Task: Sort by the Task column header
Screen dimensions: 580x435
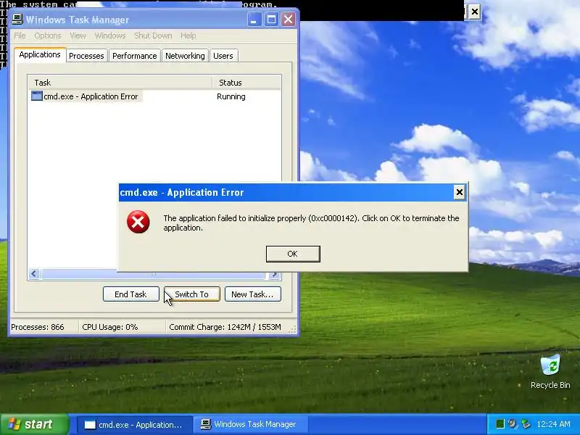Action: coord(120,83)
